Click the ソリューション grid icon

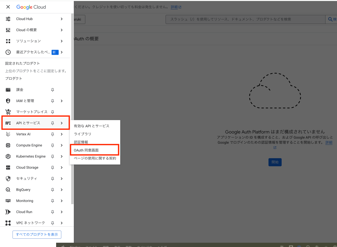tap(8, 41)
